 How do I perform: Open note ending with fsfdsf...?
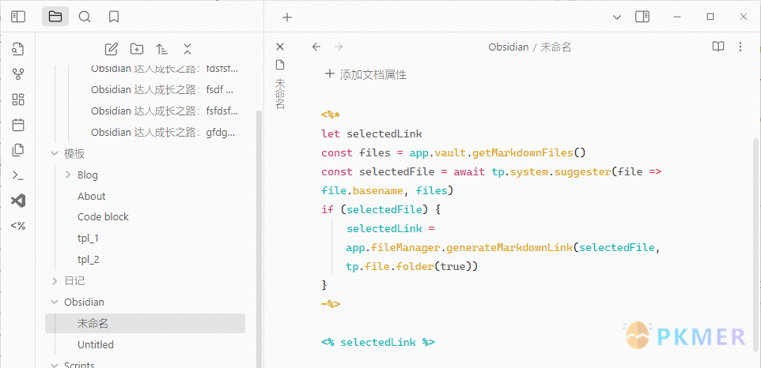[165, 111]
